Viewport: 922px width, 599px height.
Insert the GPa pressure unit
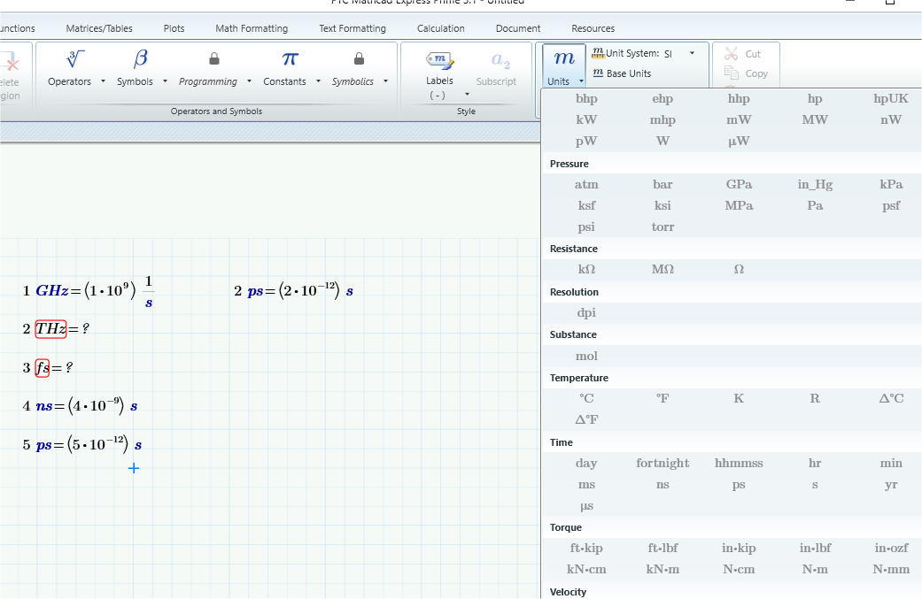(x=739, y=184)
